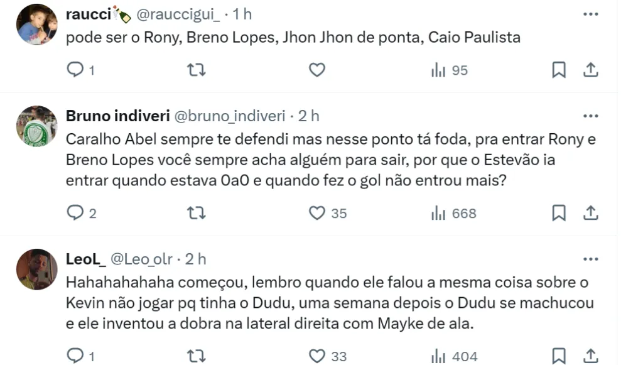Screen dimensions: 643x365
Task: Open more options on LeoL_'s tweet
Action: click(x=590, y=259)
